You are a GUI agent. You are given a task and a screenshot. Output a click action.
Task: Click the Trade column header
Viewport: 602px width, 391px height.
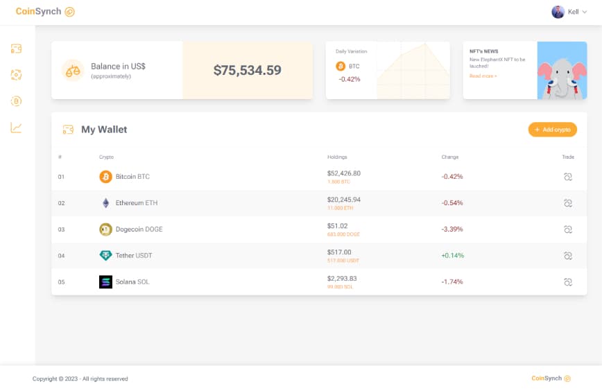568,157
